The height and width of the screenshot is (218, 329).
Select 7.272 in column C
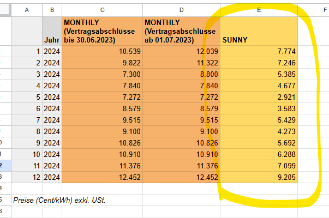click(x=102, y=97)
